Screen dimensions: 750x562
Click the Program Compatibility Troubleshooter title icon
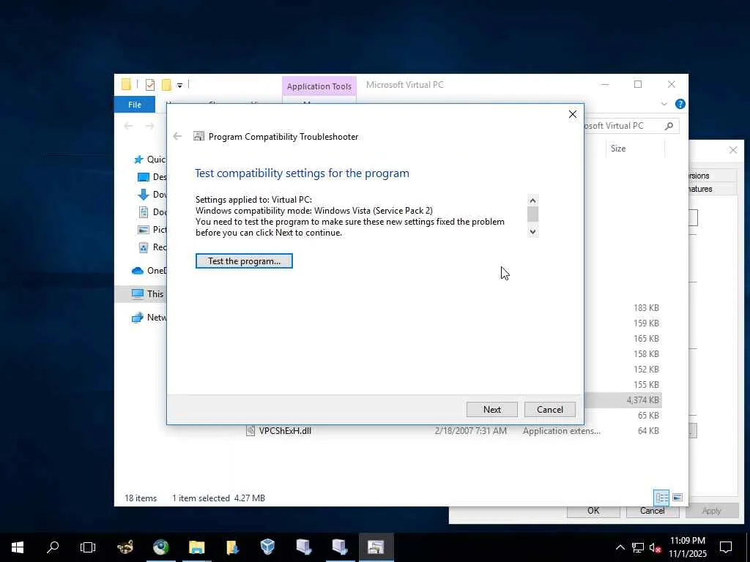pos(198,136)
